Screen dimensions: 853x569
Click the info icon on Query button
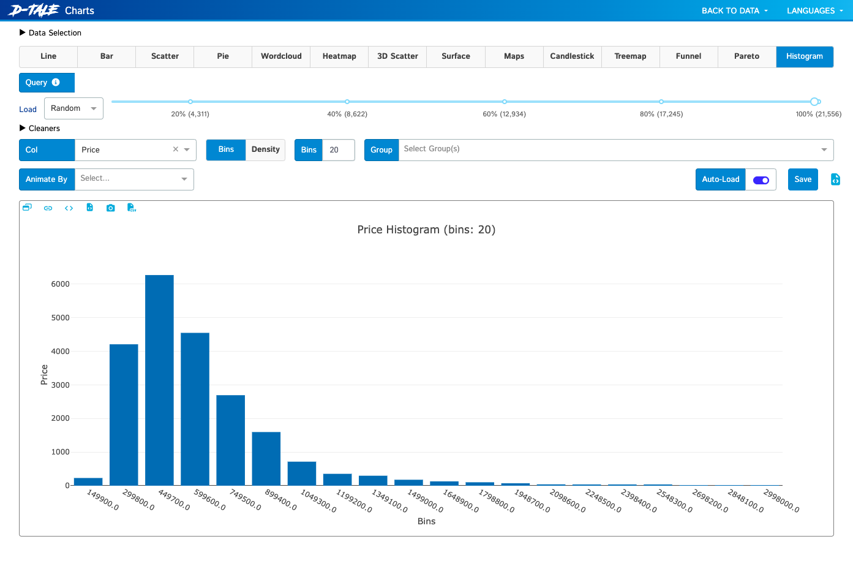pos(56,82)
